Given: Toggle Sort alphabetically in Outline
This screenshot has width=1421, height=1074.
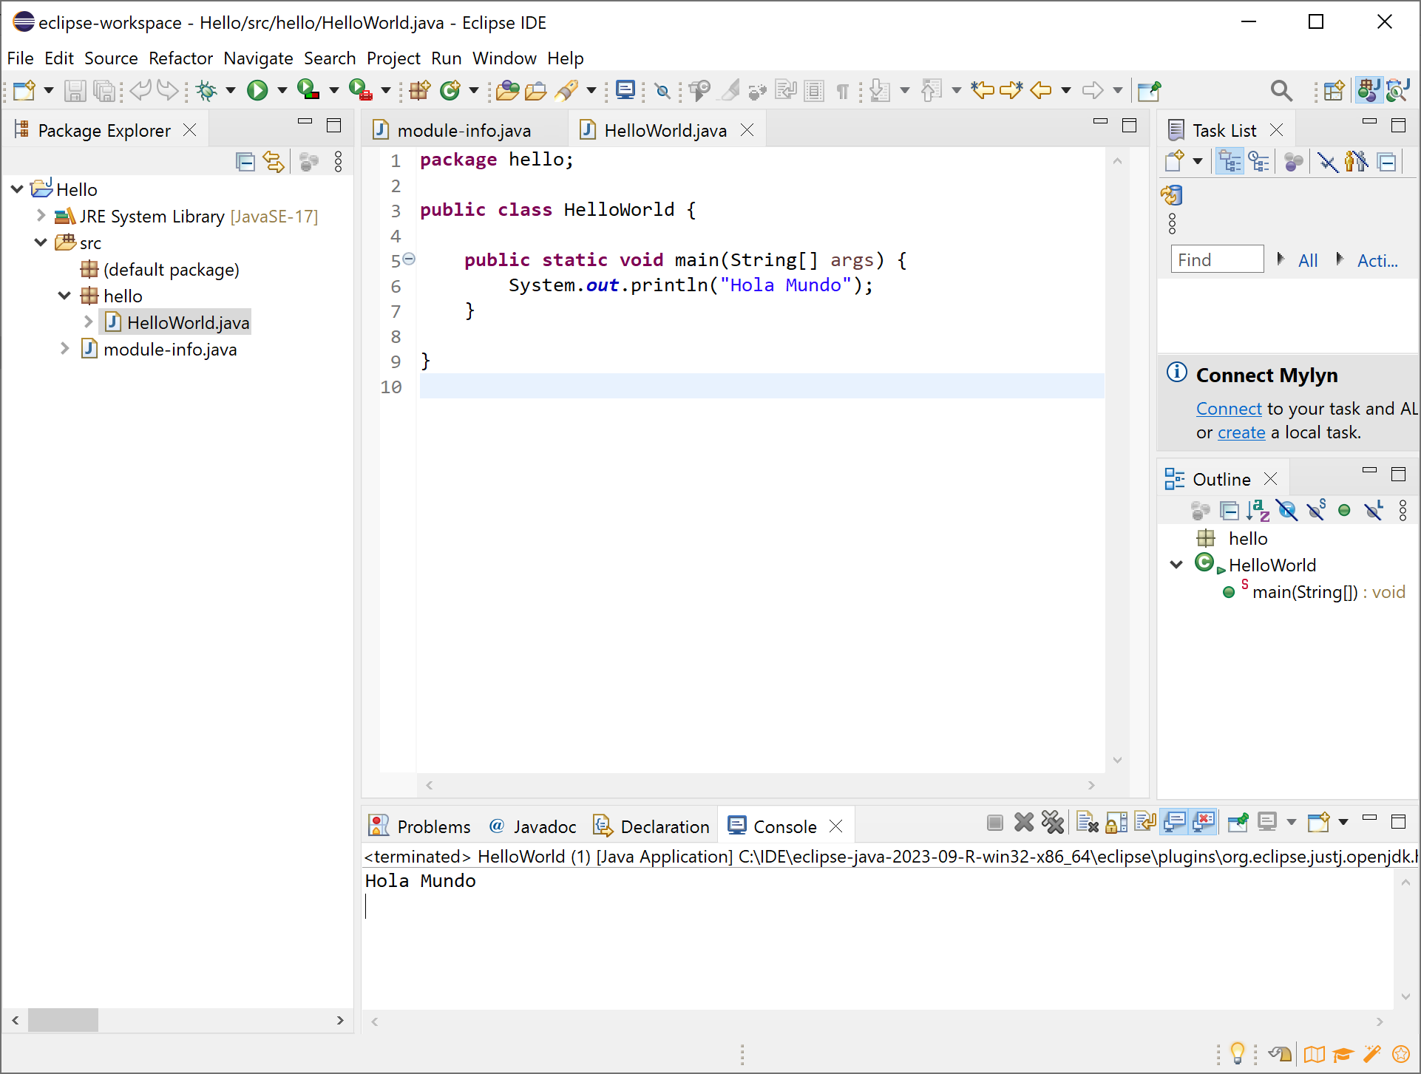Looking at the screenshot, I should pyautogui.click(x=1258, y=510).
